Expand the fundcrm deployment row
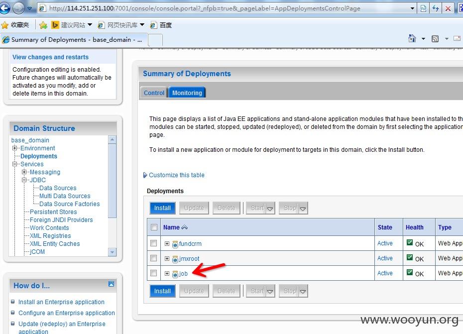Image resolution: width=463 pixels, height=334 pixels. point(167,243)
